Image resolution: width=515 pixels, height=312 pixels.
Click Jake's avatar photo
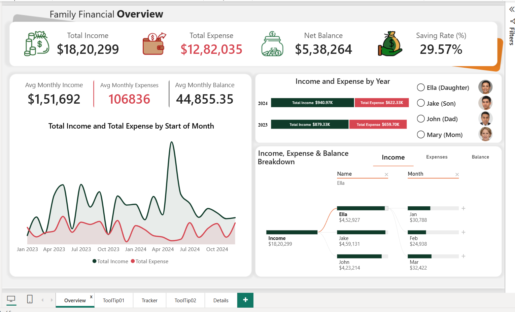(x=485, y=103)
